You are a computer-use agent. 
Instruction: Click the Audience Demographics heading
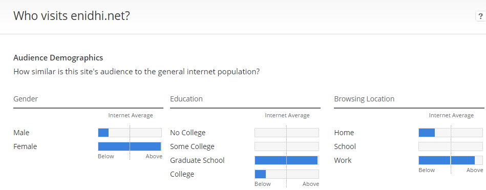tap(58, 58)
